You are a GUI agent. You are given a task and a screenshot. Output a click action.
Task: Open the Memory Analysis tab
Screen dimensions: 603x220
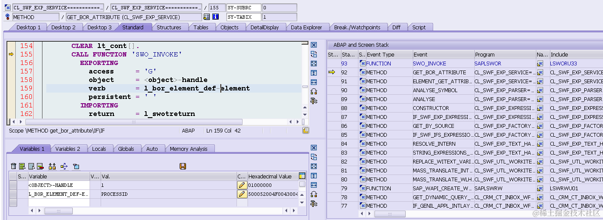(189, 149)
